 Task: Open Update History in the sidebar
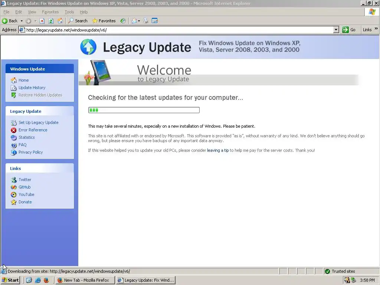tap(32, 88)
